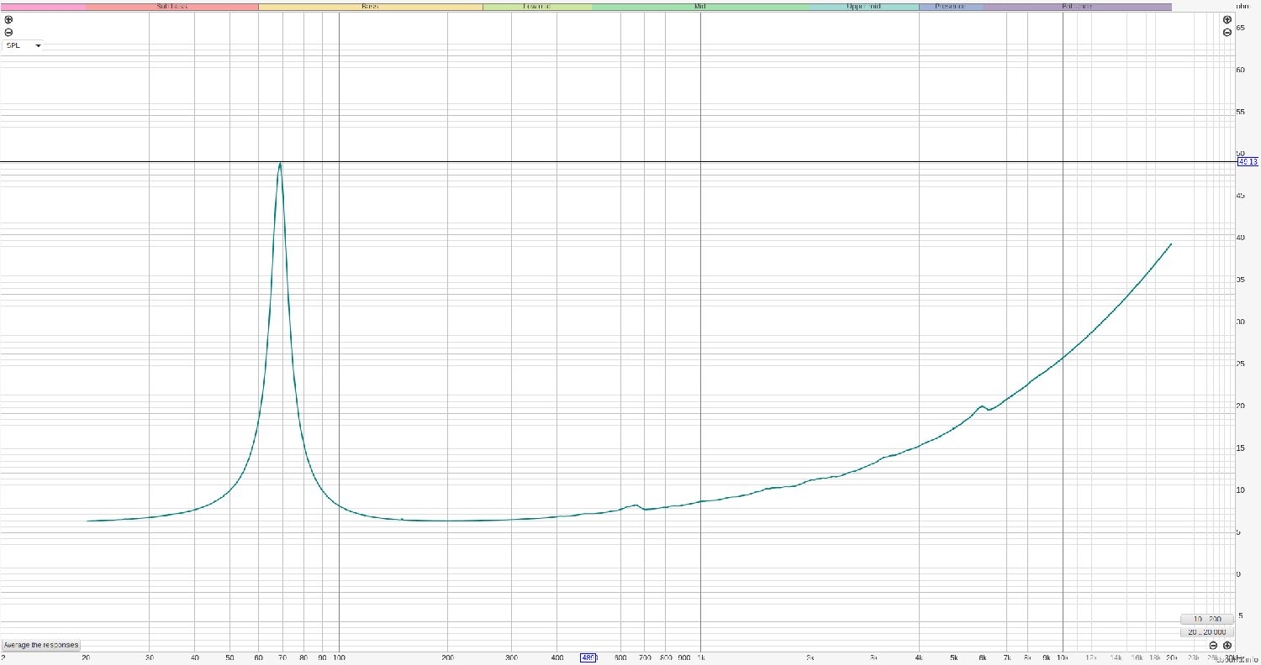This screenshot has height=665, width=1261.
Task: Click the highlighted 480 frequency cursor value
Action: point(588,657)
